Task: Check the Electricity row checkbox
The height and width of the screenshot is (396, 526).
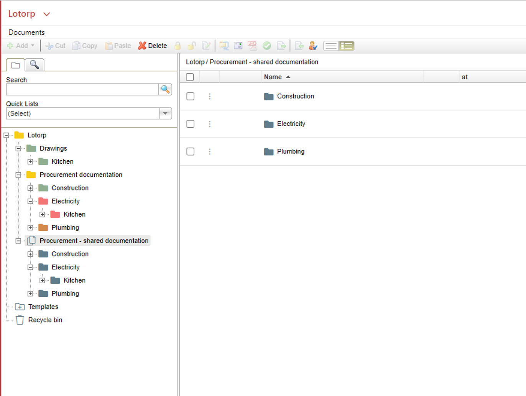Action: (191, 124)
